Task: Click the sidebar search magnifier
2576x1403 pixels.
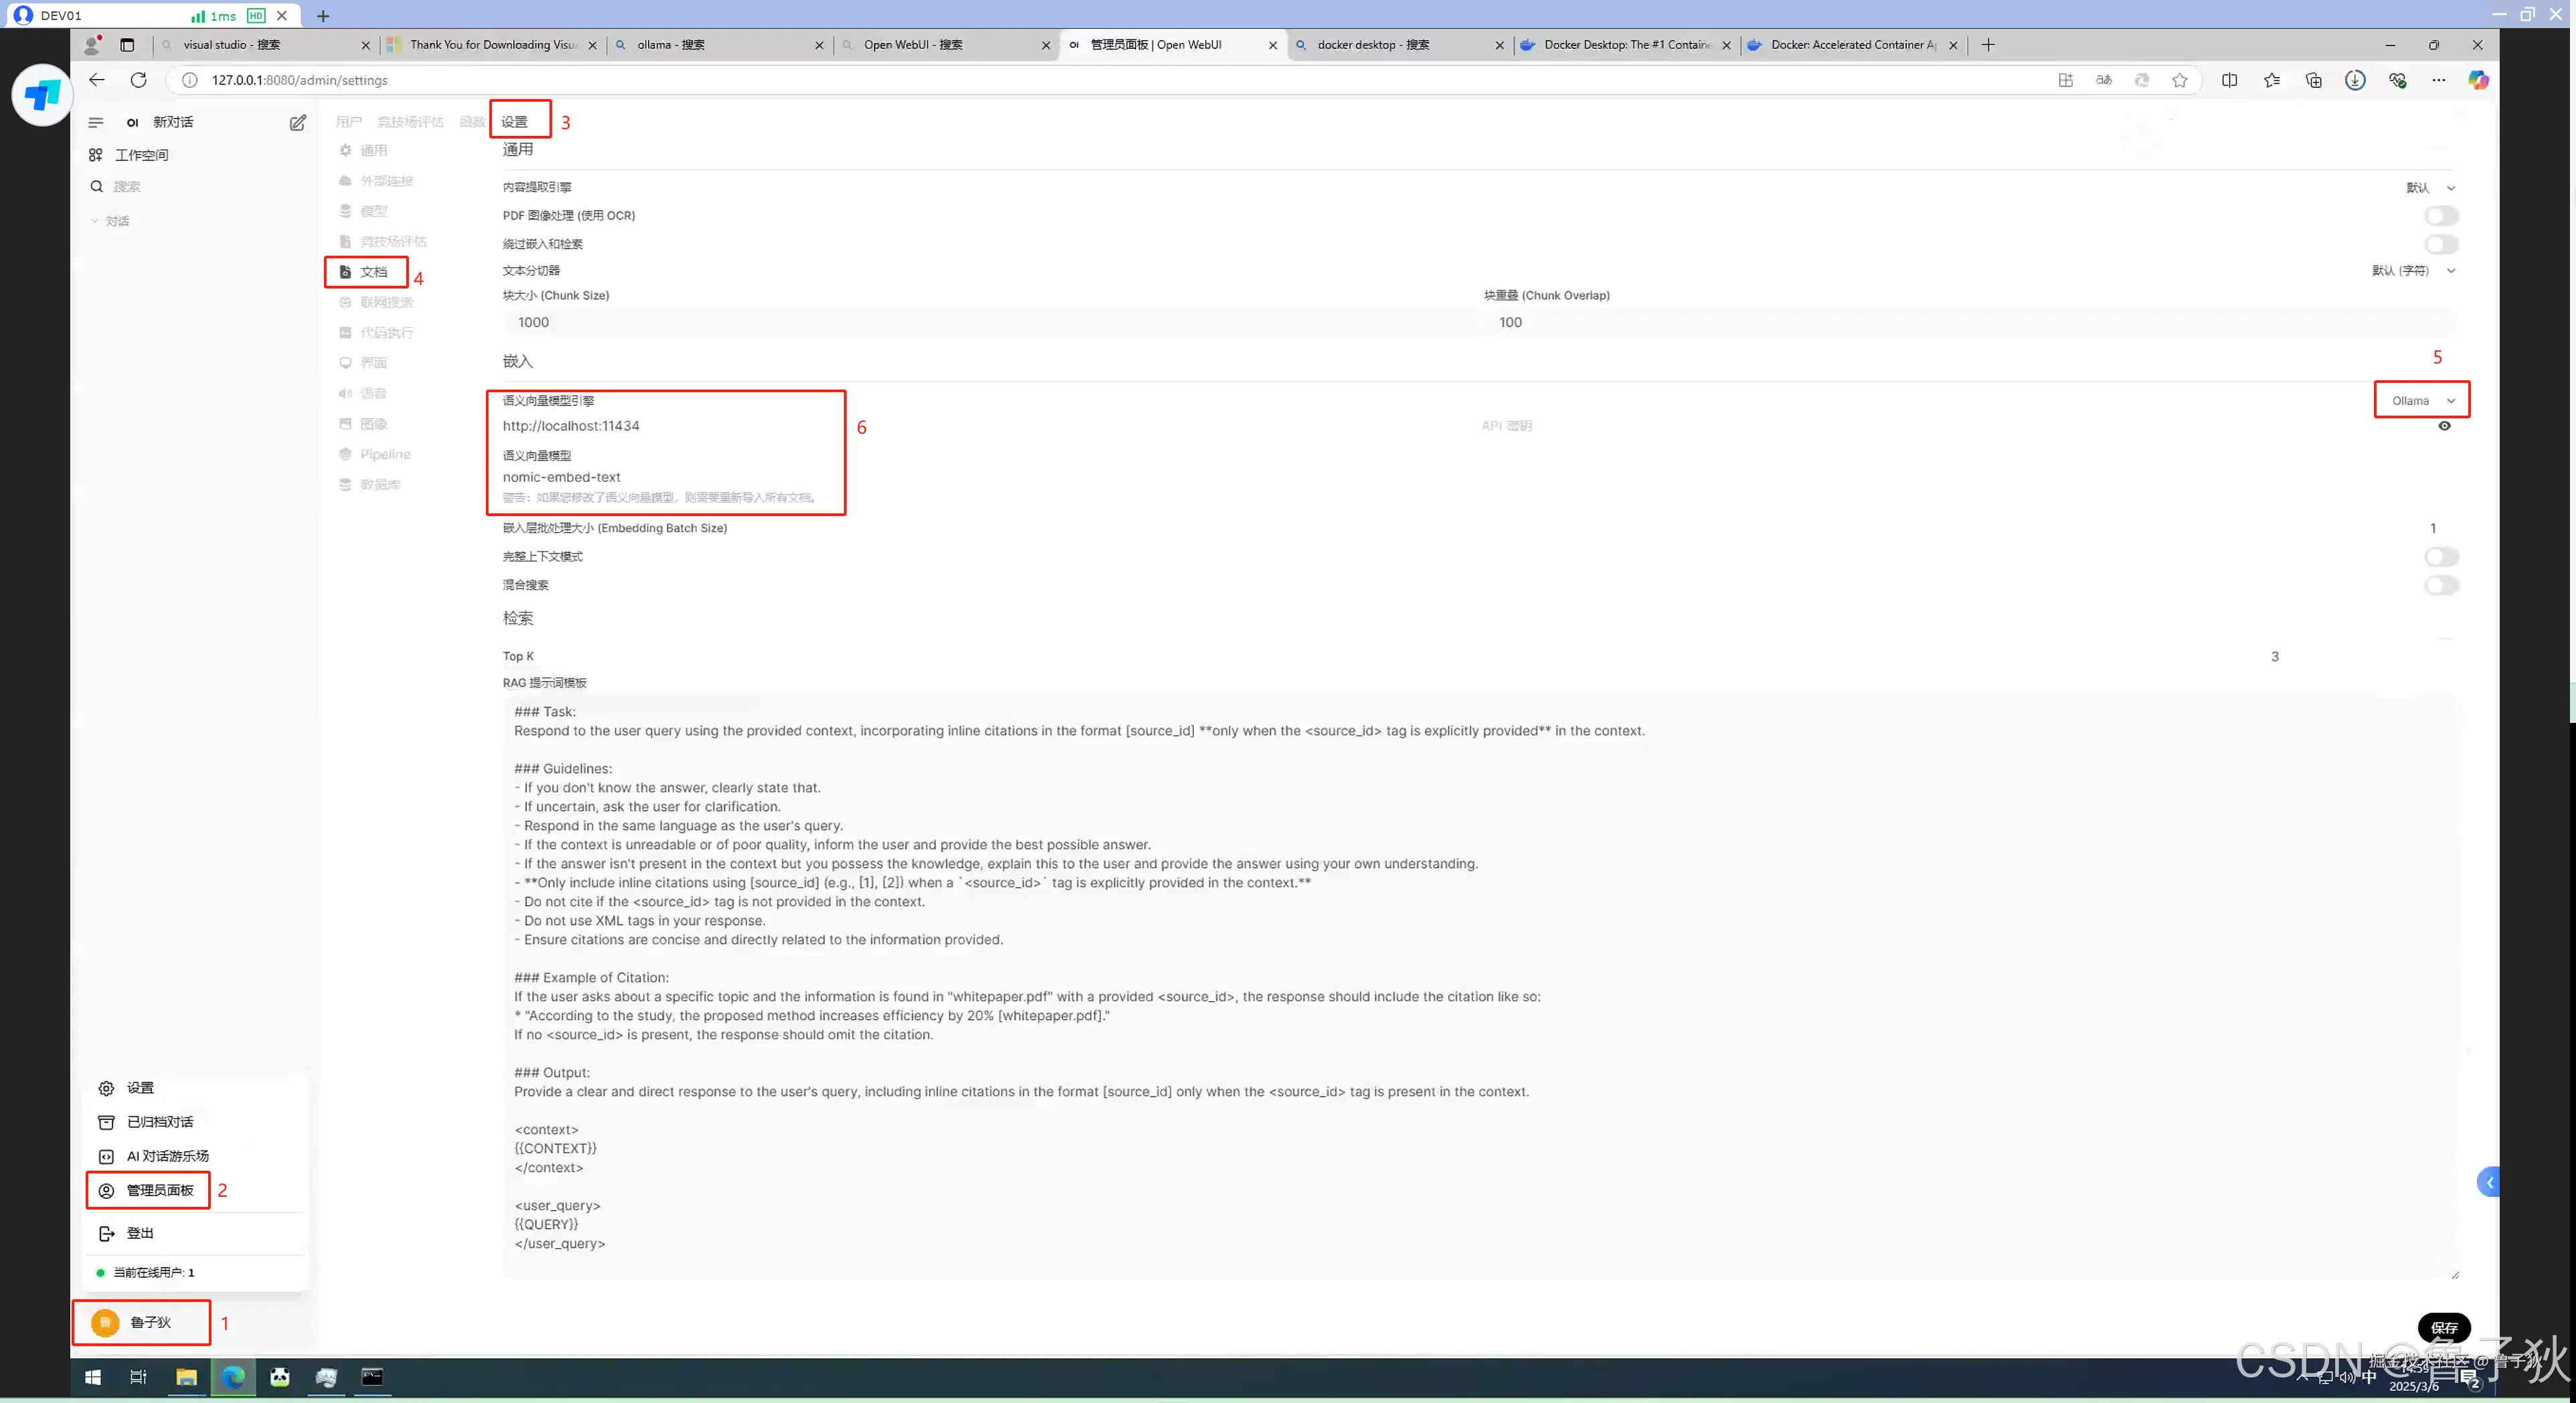Action: (97, 186)
